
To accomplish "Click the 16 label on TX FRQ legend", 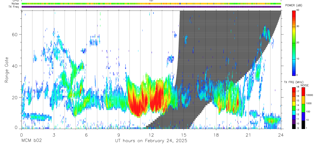I will 297,96.
